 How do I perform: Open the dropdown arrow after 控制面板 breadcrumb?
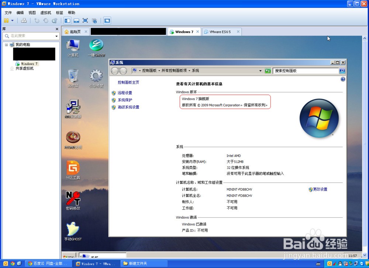click(159, 71)
